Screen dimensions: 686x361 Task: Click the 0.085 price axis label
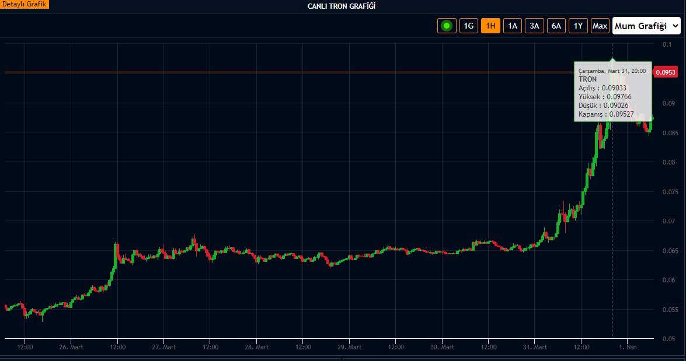pos(670,133)
